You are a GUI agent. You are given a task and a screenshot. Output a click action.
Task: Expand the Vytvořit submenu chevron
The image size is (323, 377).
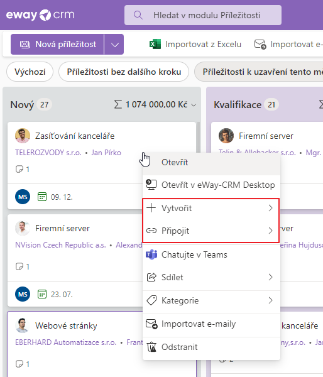coord(271,208)
